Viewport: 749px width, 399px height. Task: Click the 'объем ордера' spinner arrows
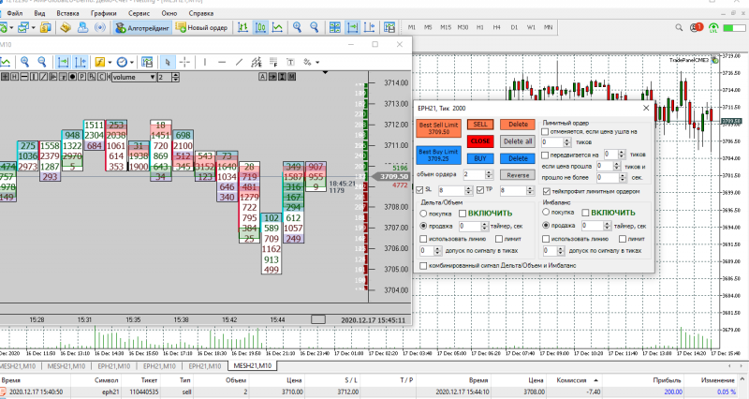point(489,174)
